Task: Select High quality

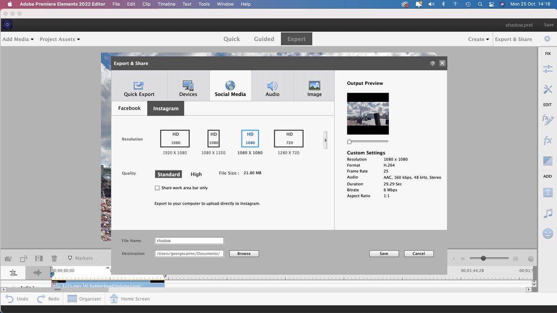Action: (x=196, y=174)
